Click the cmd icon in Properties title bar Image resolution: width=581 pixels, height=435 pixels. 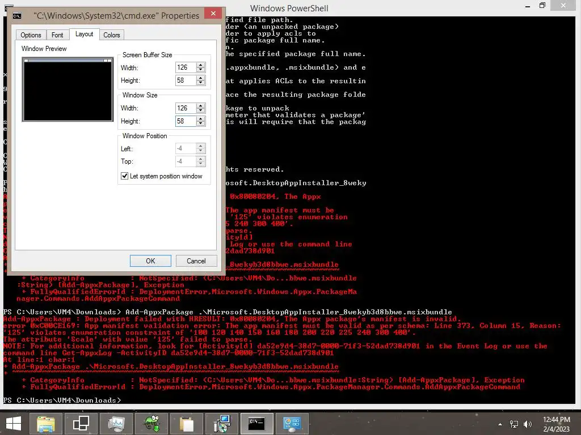(17, 15)
